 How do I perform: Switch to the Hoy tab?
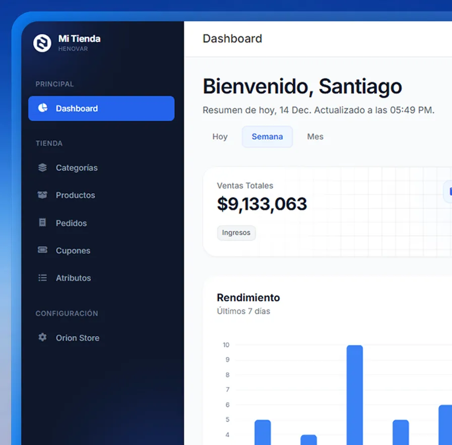coord(219,137)
